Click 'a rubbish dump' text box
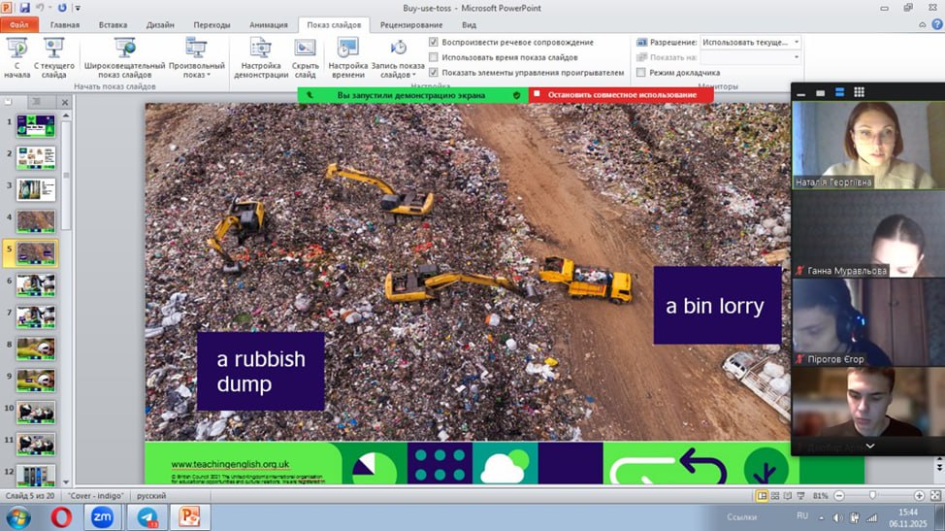Viewport: 945px width, 531px height. click(260, 371)
